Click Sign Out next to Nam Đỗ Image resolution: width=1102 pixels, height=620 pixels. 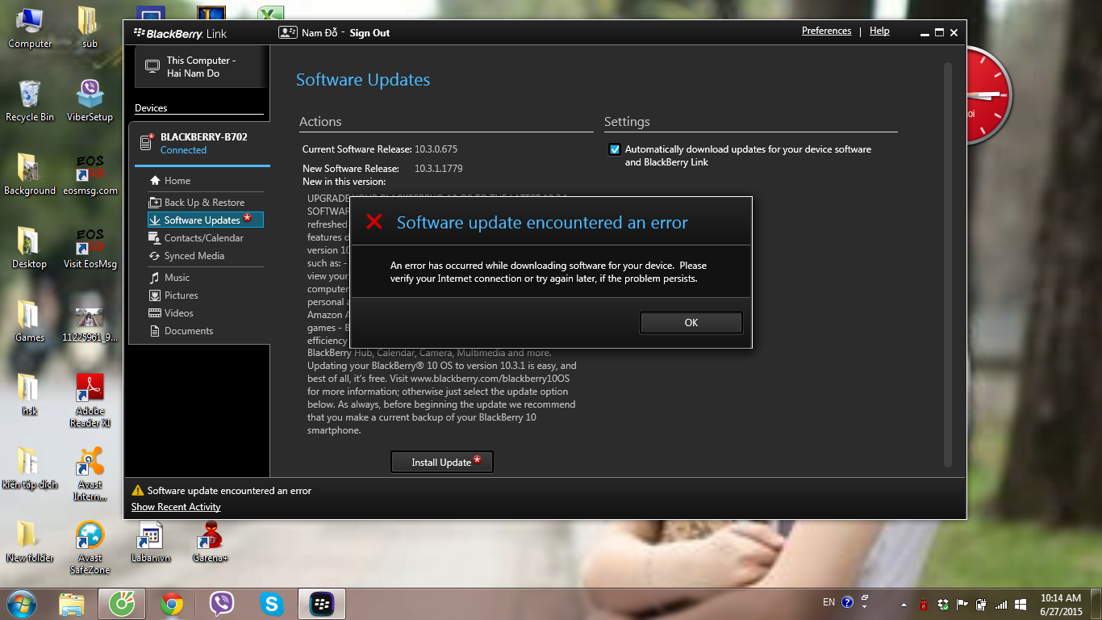[x=369, y=33]
